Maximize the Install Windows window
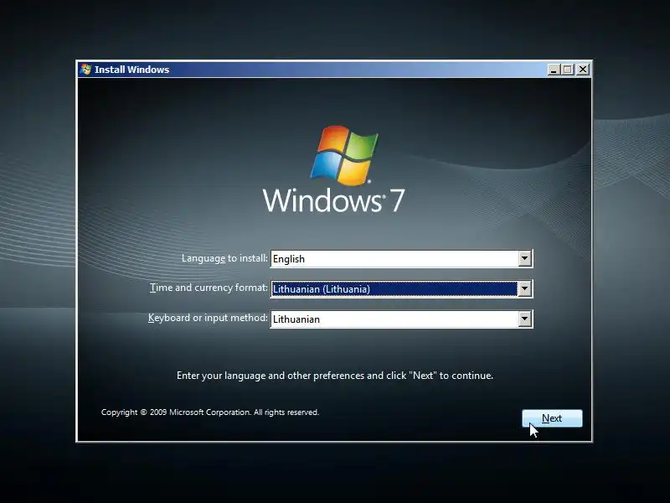Viewport: 670px width, 503px height. (x=568, y=70)
